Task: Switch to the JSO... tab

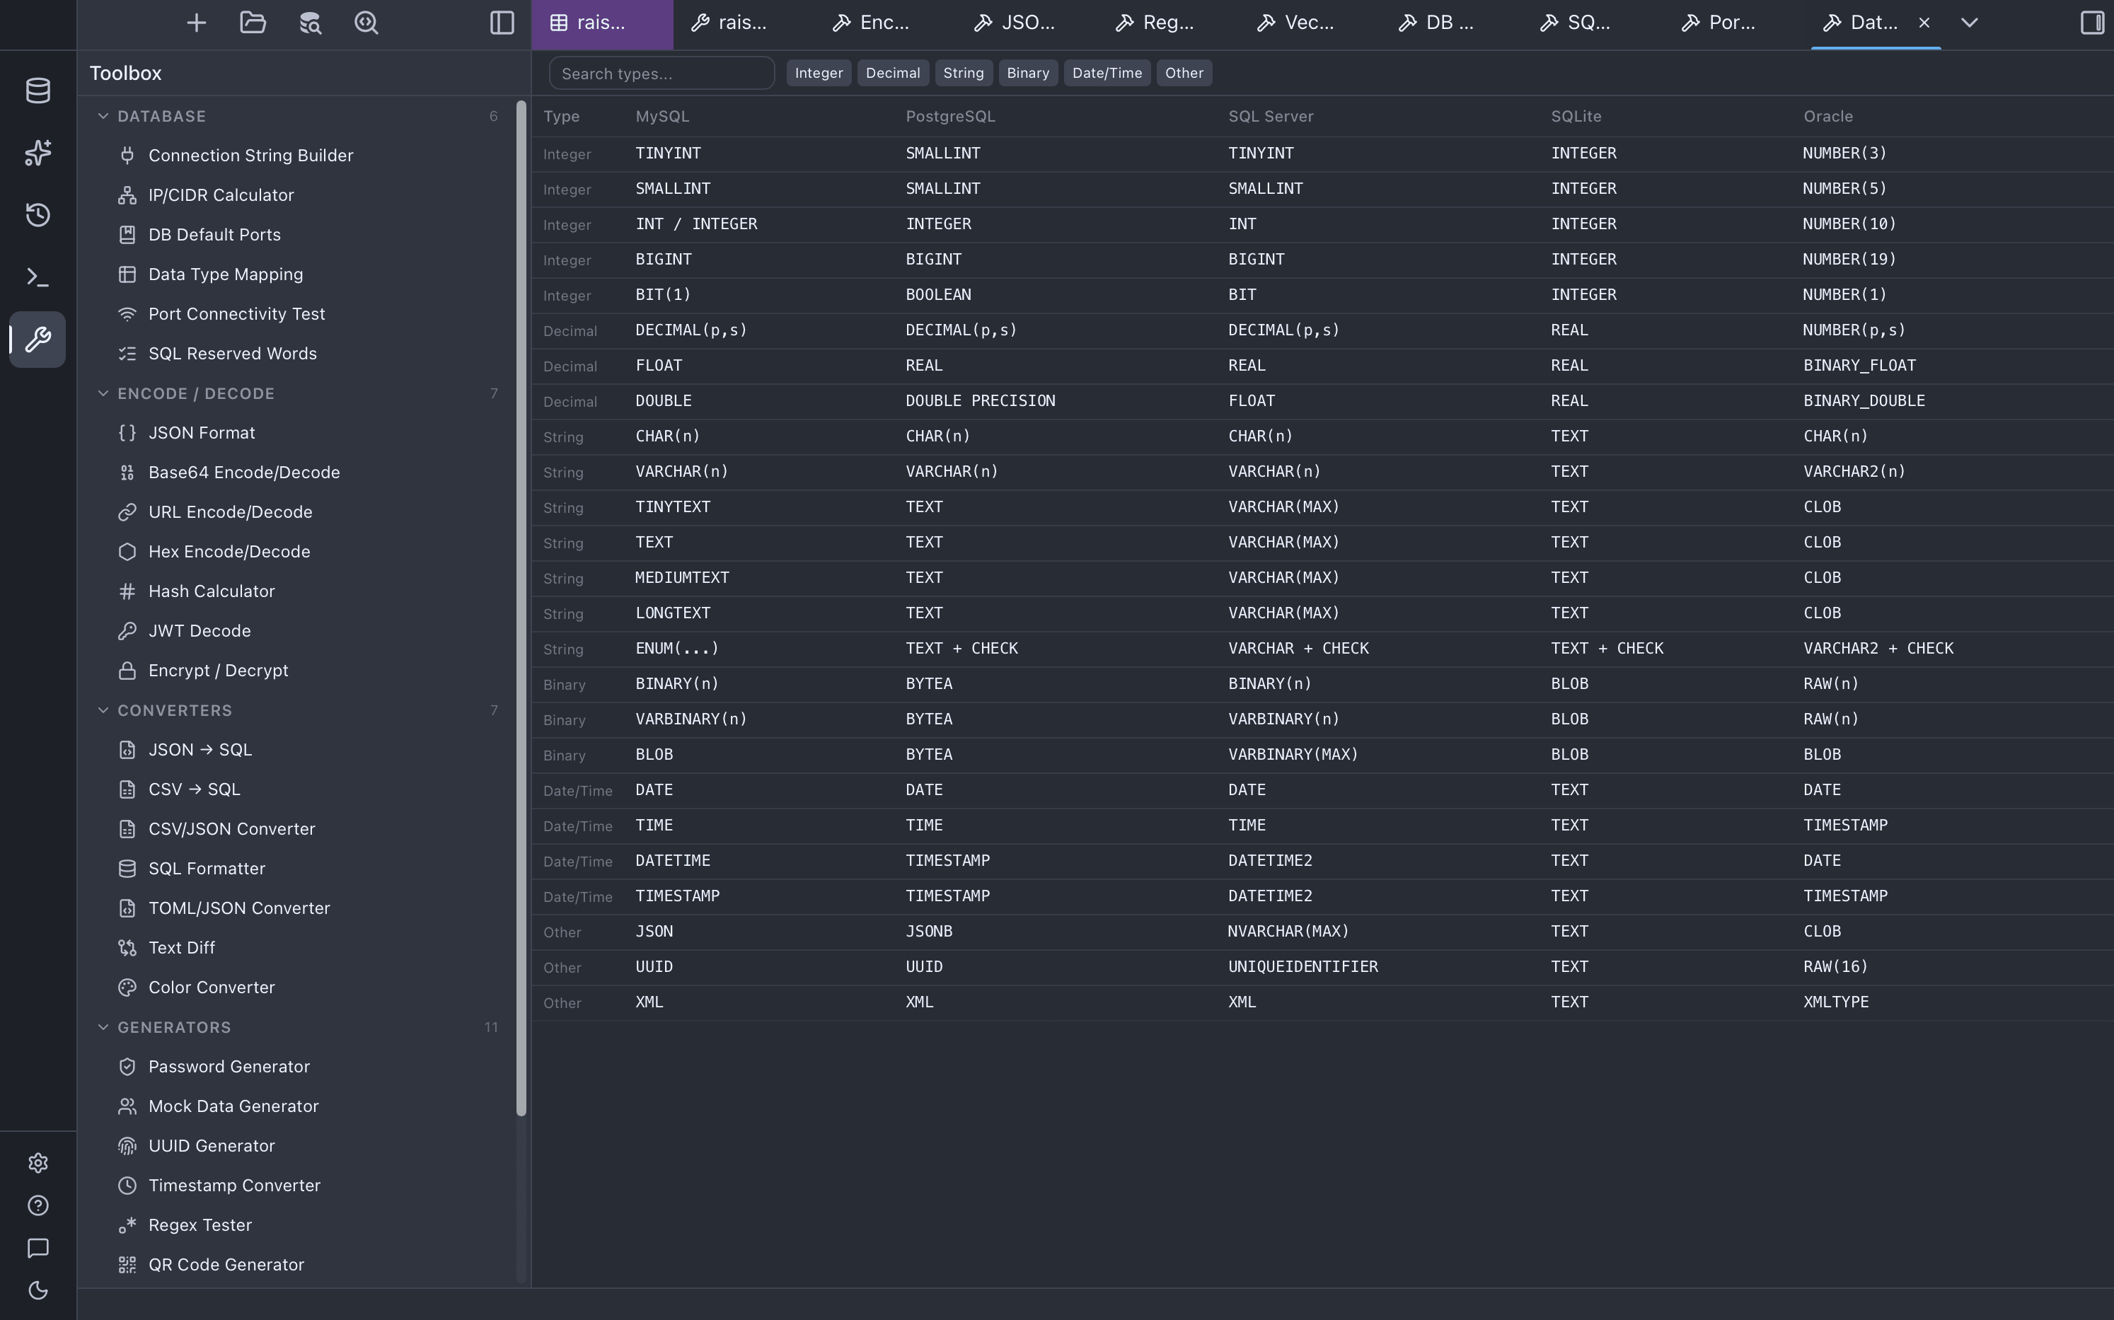Action: coord(1028,23)
